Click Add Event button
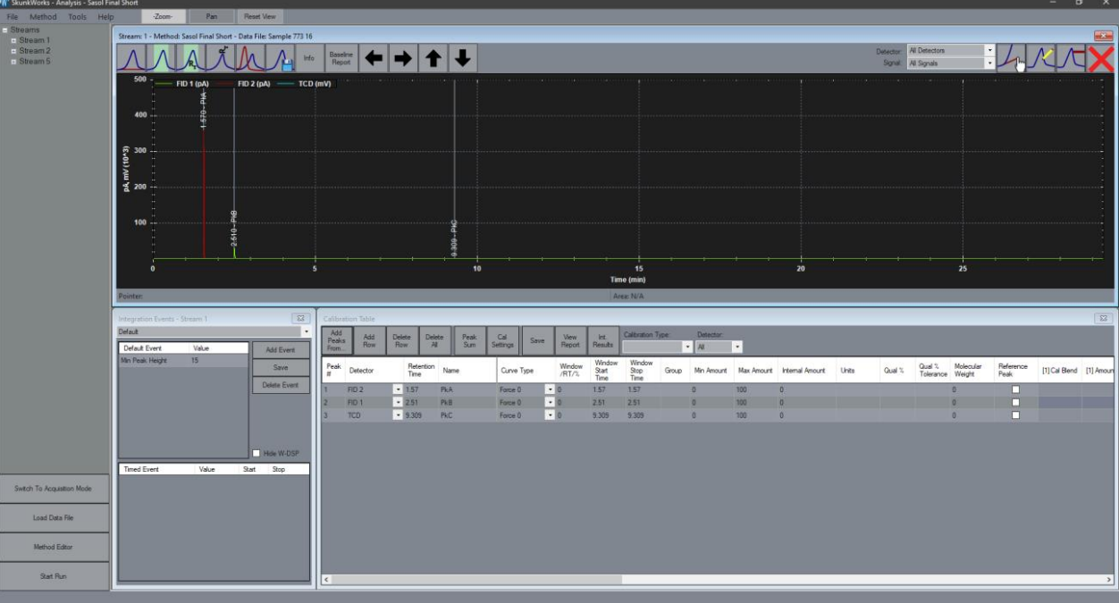Viewport: 1119px width, 603px height. point(281,350)
